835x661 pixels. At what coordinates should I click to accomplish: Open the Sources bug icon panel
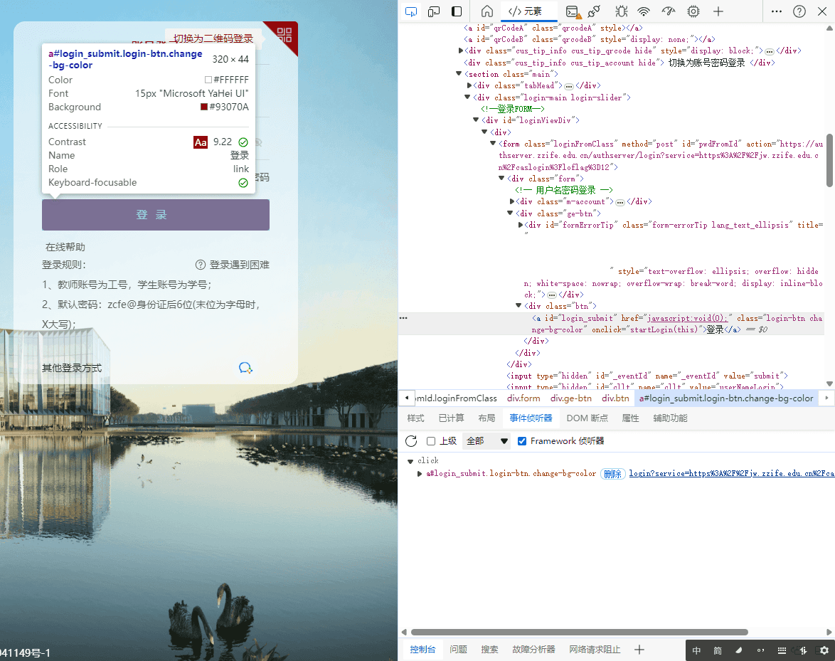pos(621,11)
